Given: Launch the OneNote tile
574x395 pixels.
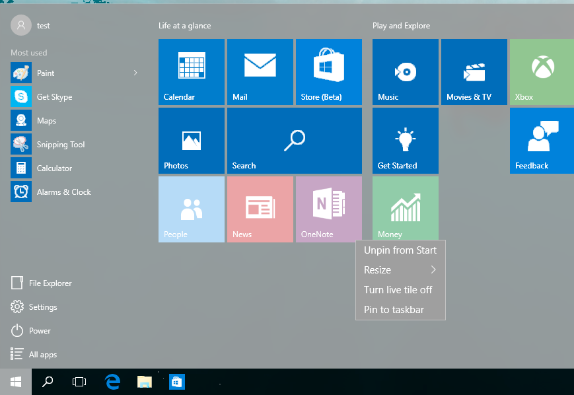Looking at the screenshot, I should tap(329, 209).
